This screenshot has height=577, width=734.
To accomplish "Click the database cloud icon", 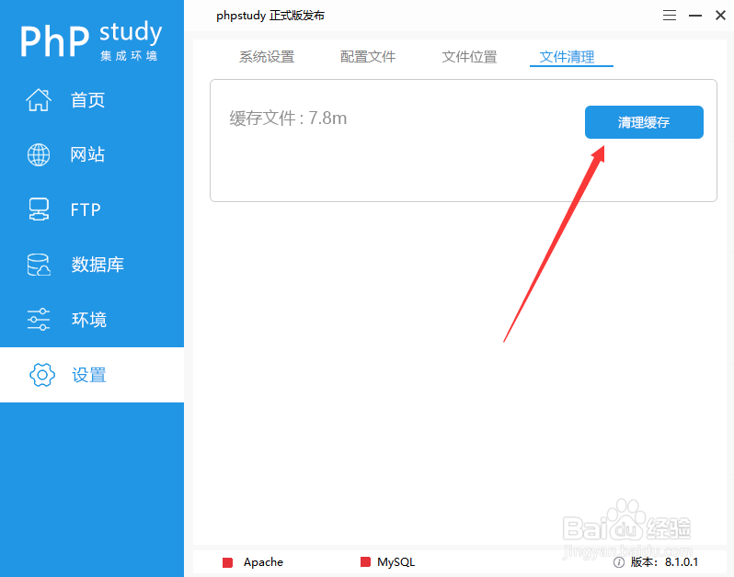I will point(39,265).
